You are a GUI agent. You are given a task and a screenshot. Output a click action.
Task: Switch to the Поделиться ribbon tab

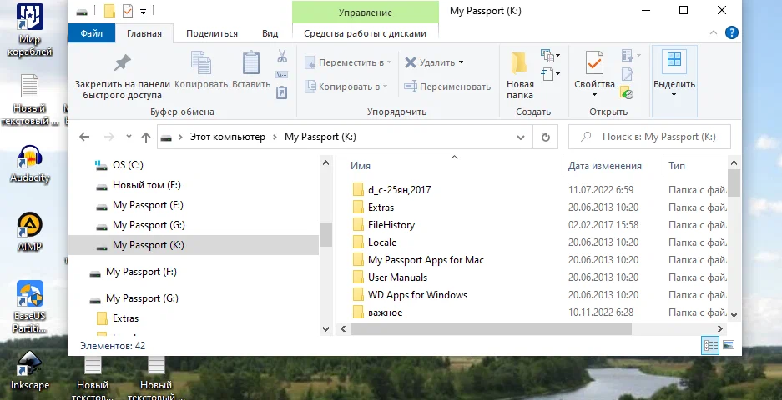click(211, 33)
